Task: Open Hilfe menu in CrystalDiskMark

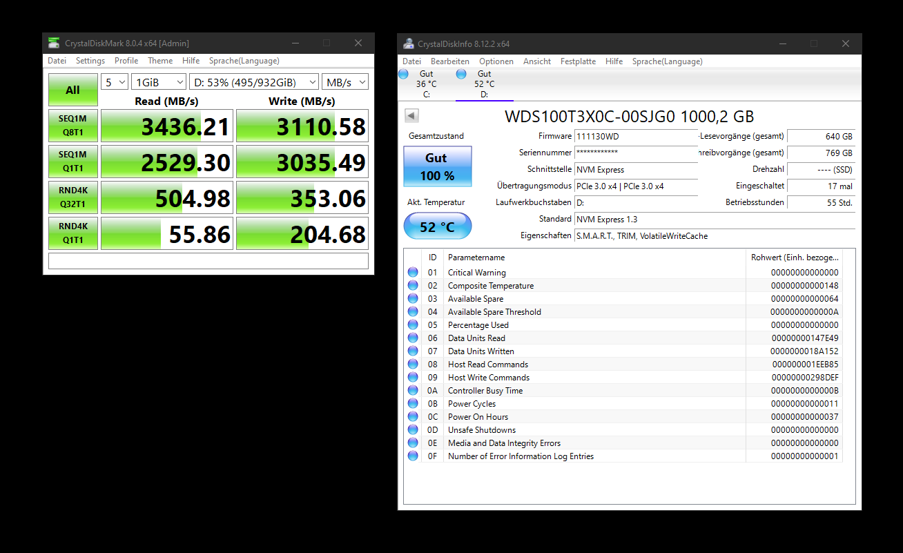Action: tap(191, 61)
